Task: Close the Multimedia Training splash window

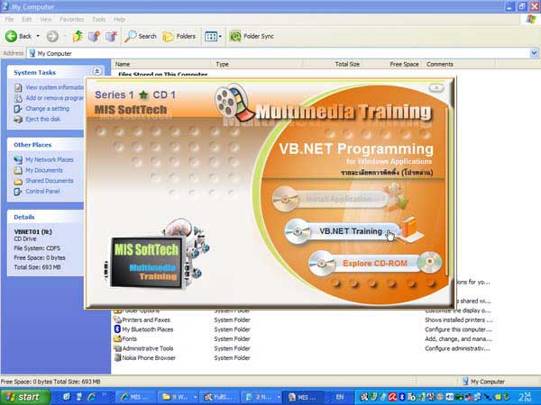Action: click(x=436, y=88)
